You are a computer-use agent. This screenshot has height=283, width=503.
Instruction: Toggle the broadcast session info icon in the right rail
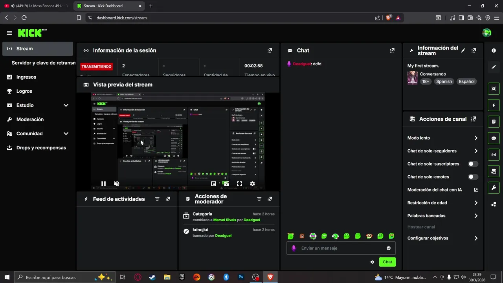494,155
